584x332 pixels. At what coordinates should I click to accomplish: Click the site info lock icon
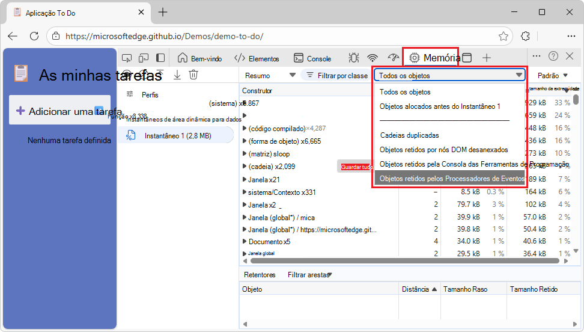point(56,36)
